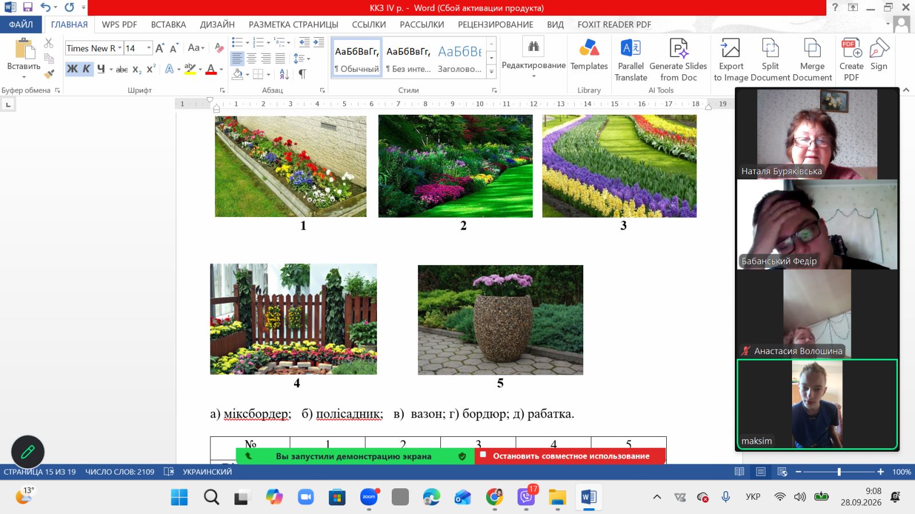Click the Format Painter brush icon
The height and width of the screenshot is (514, 915).
(49, 74)
